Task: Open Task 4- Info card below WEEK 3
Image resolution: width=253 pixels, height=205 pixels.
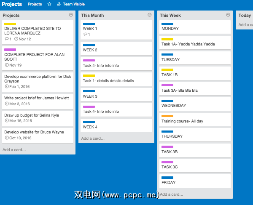Action: pyautogui.click(x=116, y=110)
